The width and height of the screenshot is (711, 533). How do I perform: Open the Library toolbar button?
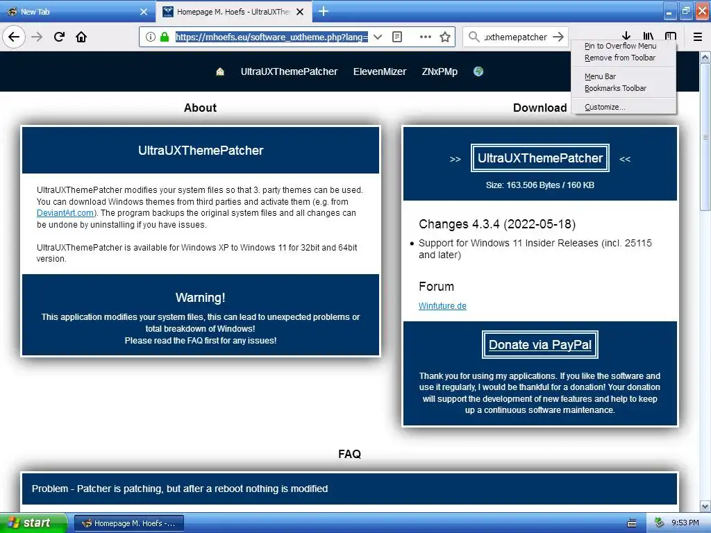coord(649,36)
